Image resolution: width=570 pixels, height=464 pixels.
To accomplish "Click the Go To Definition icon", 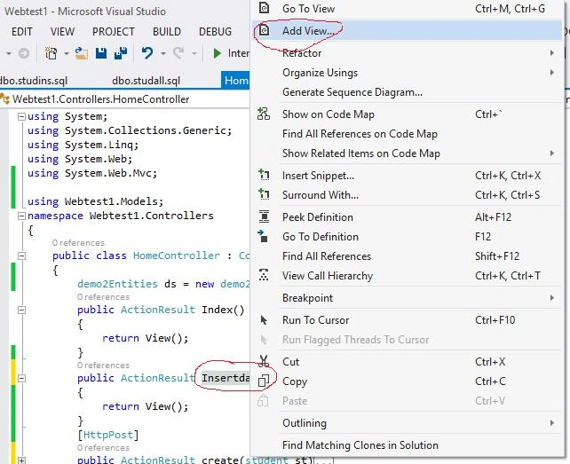I will coord(263,236).
